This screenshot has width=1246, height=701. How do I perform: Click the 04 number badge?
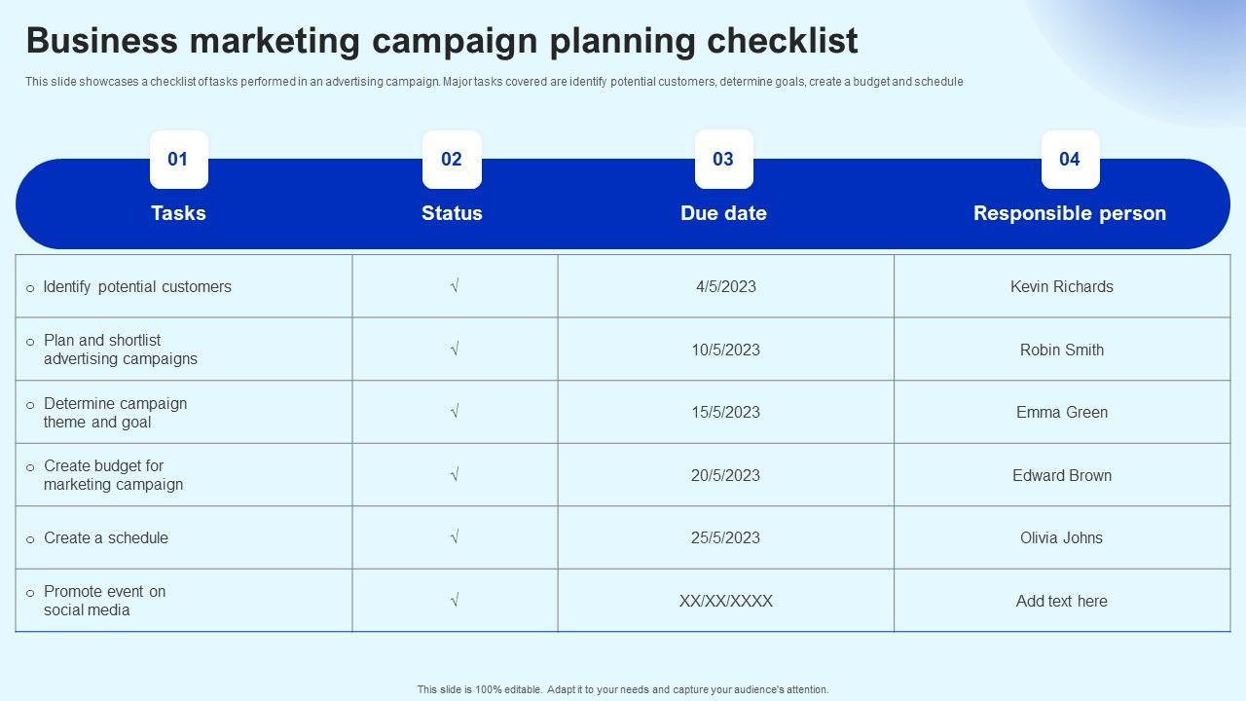(x=1070, y=159)
